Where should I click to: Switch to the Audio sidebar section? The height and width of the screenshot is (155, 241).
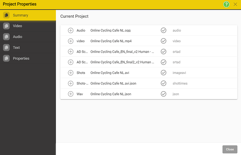[28, 37]
